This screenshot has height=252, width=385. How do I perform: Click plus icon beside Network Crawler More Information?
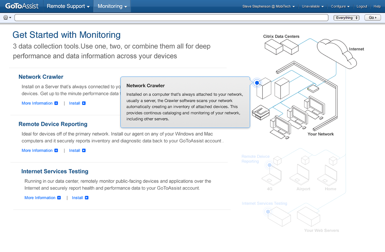point(56,103)
